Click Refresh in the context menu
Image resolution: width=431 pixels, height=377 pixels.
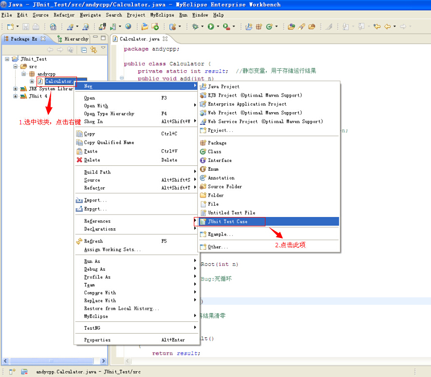pyautogui.click(x=136, y=241)
